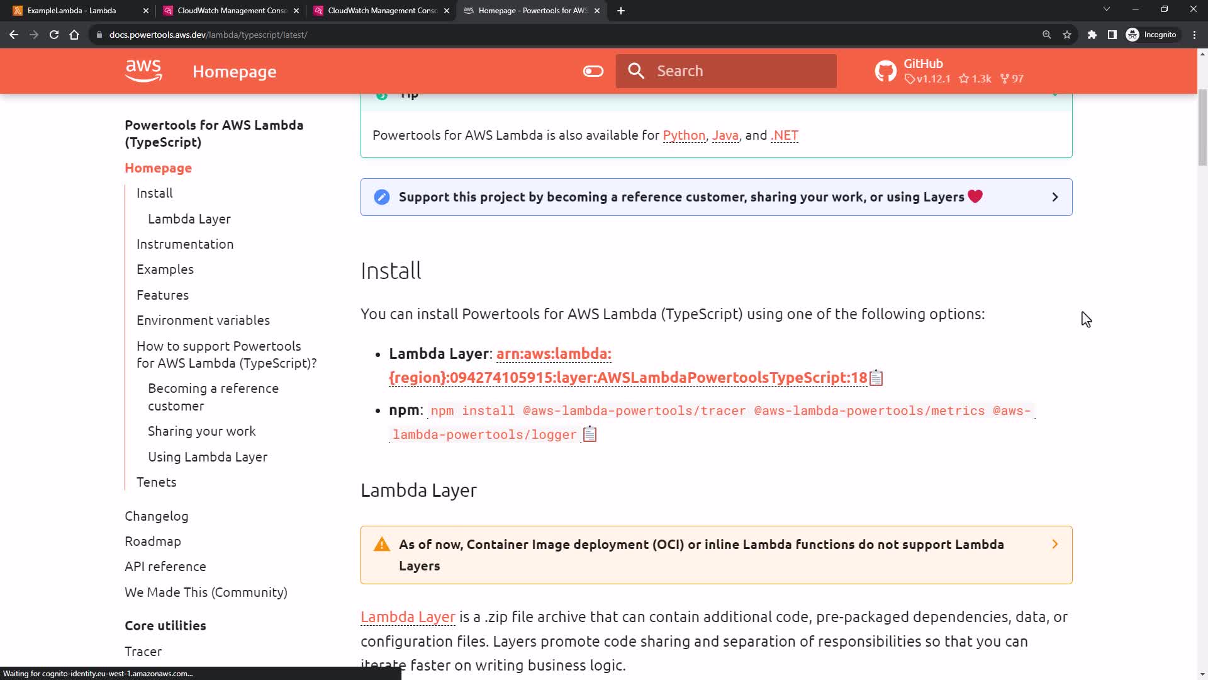Open Chrome three-dot menu
1208x680 pixels.
(1194, 35)
